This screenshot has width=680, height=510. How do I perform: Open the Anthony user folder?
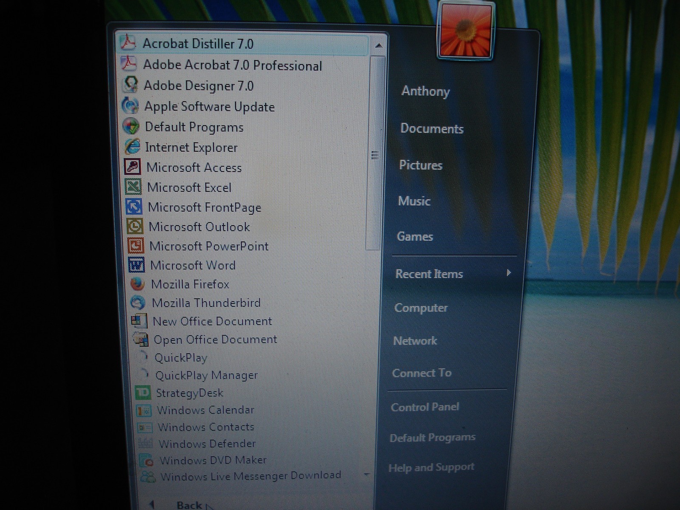tap(425, 91)
